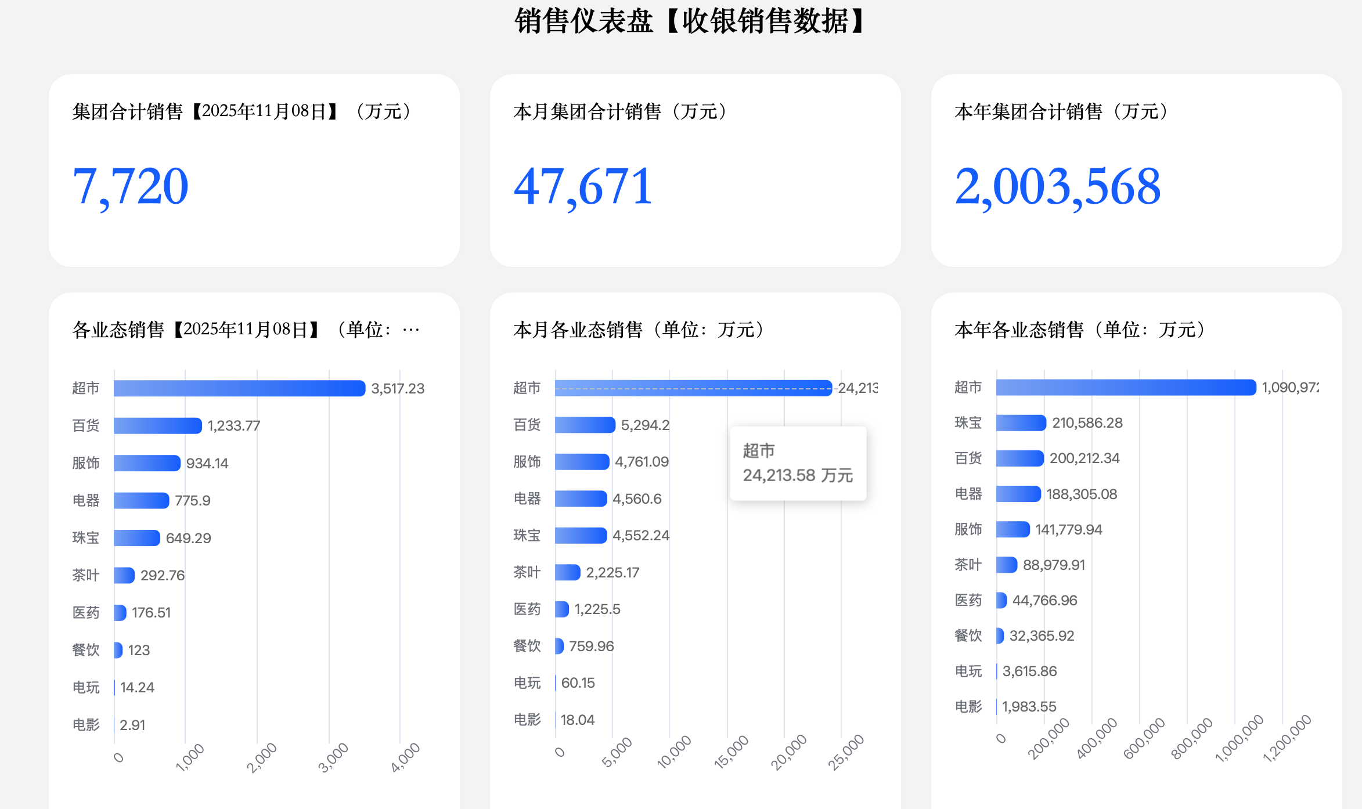
Task: Click the monthly total sales figure 47,671
Action: [x=583, y=186]
